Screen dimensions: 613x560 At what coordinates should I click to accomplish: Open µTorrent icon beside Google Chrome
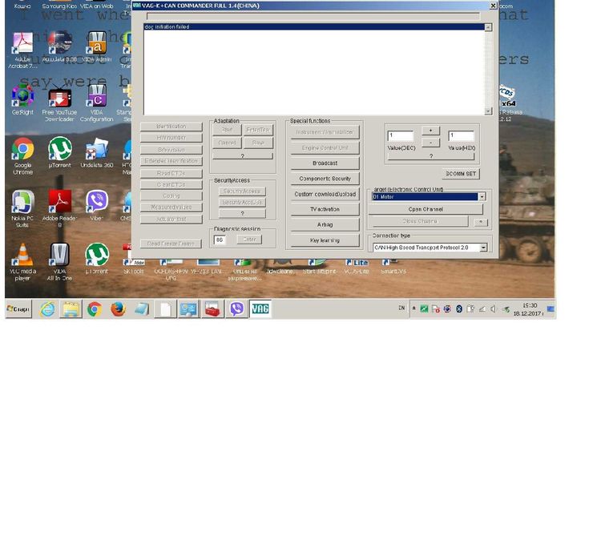[59, 152]
